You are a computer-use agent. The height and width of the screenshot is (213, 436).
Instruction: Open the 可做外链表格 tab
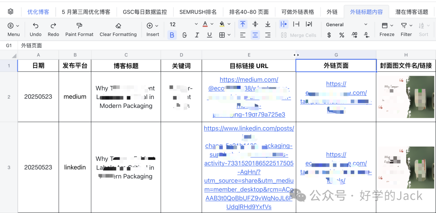point(298,12)
